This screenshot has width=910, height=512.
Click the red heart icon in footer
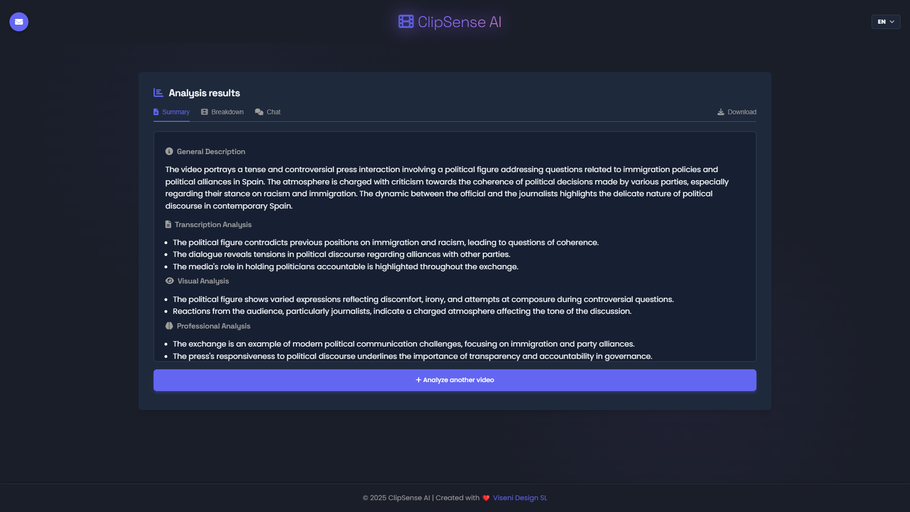[x=486, y=498]
